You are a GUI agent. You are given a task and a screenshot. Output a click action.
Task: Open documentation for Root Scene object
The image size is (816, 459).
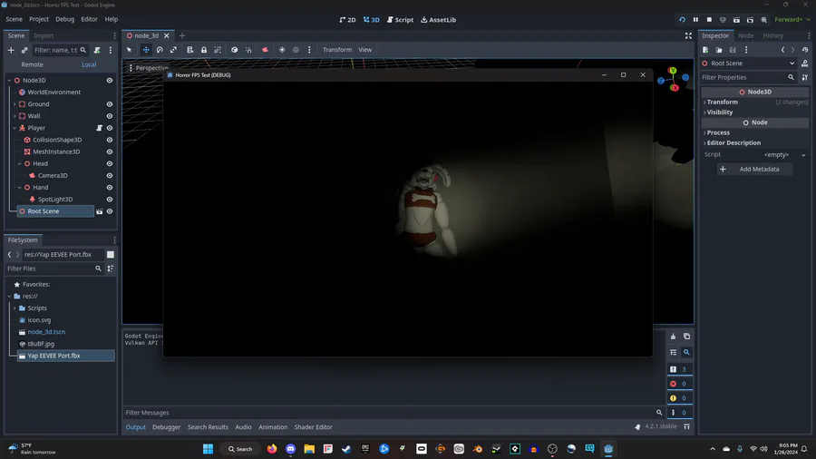tap(804, 63)
